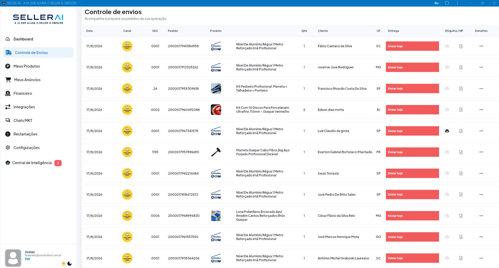
Task: Open details menu for José Marcos Henrique Mota
Action: 481,237
